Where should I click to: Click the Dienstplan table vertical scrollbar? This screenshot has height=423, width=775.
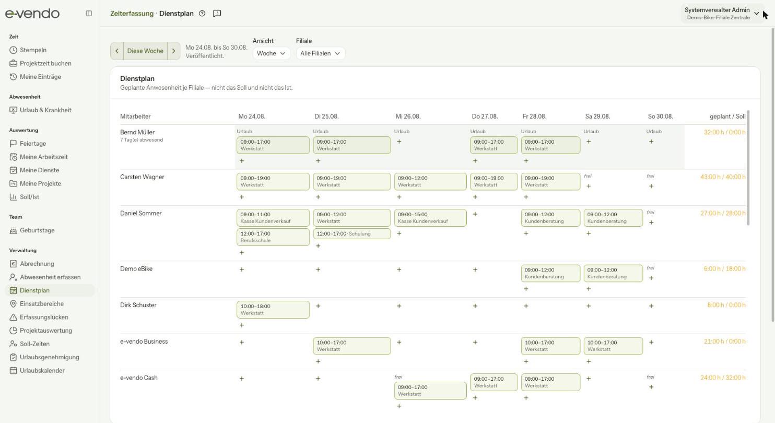748,168
